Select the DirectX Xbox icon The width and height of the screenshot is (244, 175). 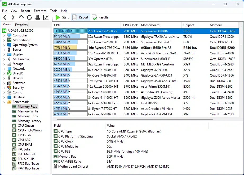coord(9,73)
